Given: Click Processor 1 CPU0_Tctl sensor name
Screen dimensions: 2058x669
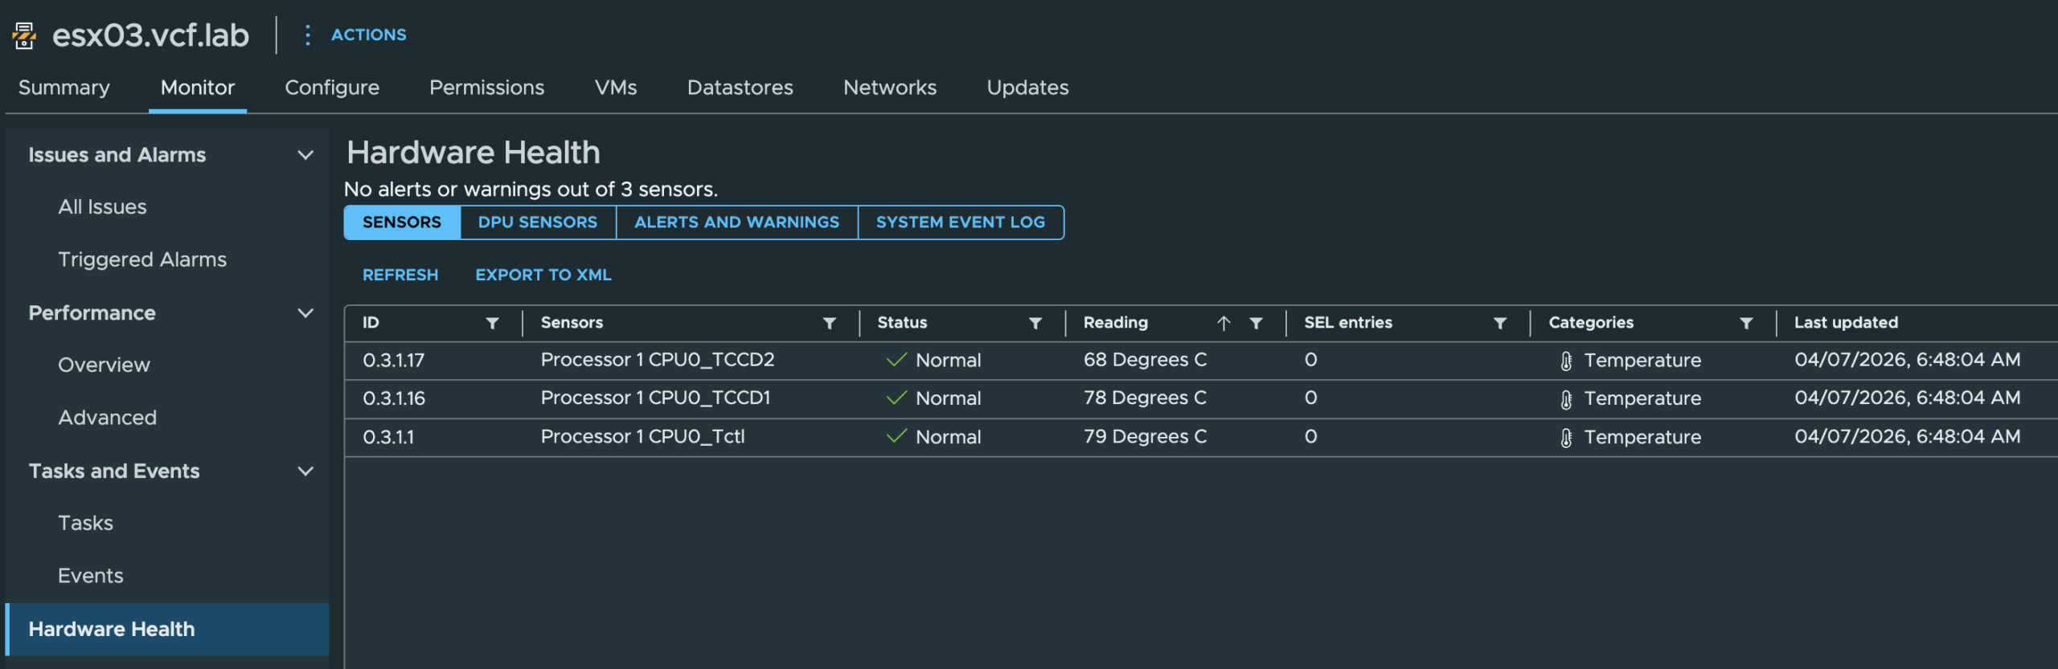Looking at the screenshot, I should click(642, 437).
